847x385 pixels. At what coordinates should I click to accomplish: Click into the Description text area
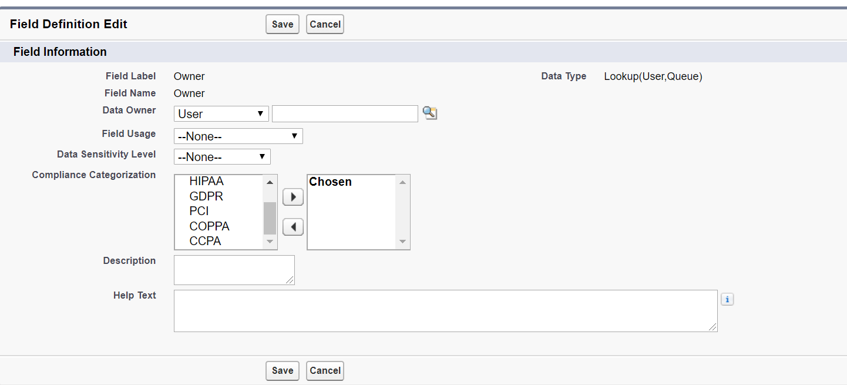234,270
